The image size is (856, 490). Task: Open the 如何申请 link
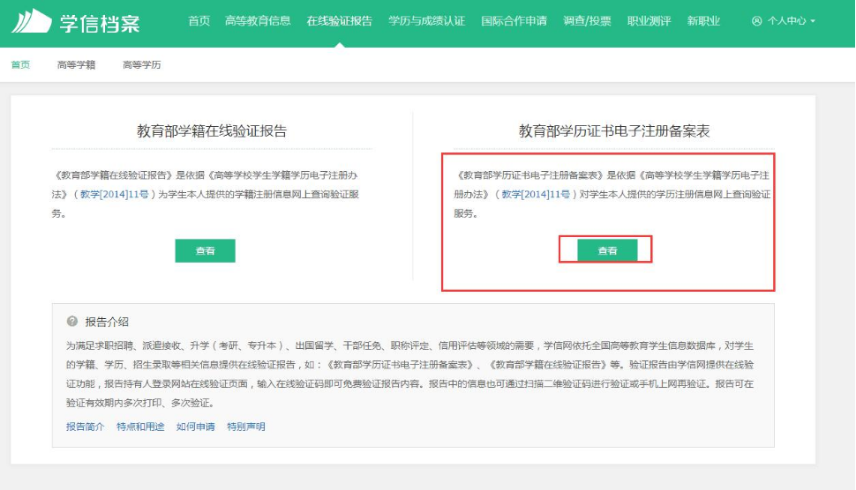(195, 427)
